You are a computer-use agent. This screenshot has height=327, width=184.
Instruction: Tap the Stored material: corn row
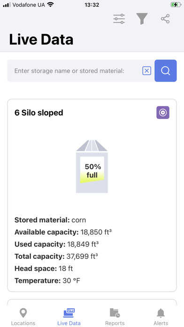click(50, 220)
